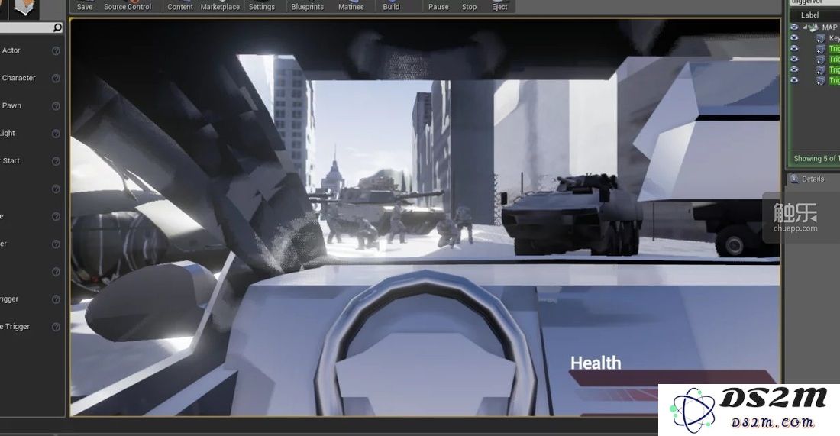Select the Light entry in placement list
Screen dimensions: 840x436
(x=8, y=133)
